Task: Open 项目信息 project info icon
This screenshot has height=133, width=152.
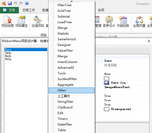Action: point(7,21)
